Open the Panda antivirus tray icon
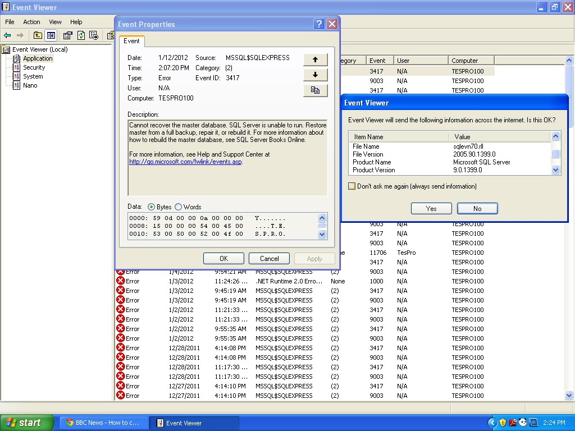Viewport: 575px width, 431px height. (522, 423)
